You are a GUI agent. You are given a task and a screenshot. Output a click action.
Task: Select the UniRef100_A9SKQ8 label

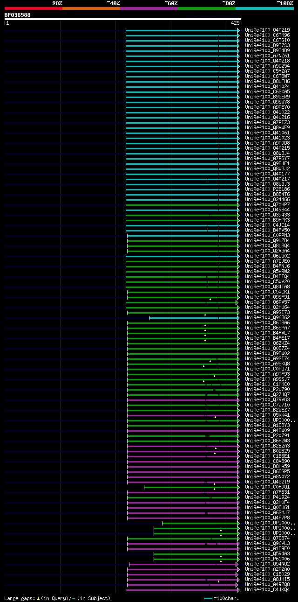(267, 364)
